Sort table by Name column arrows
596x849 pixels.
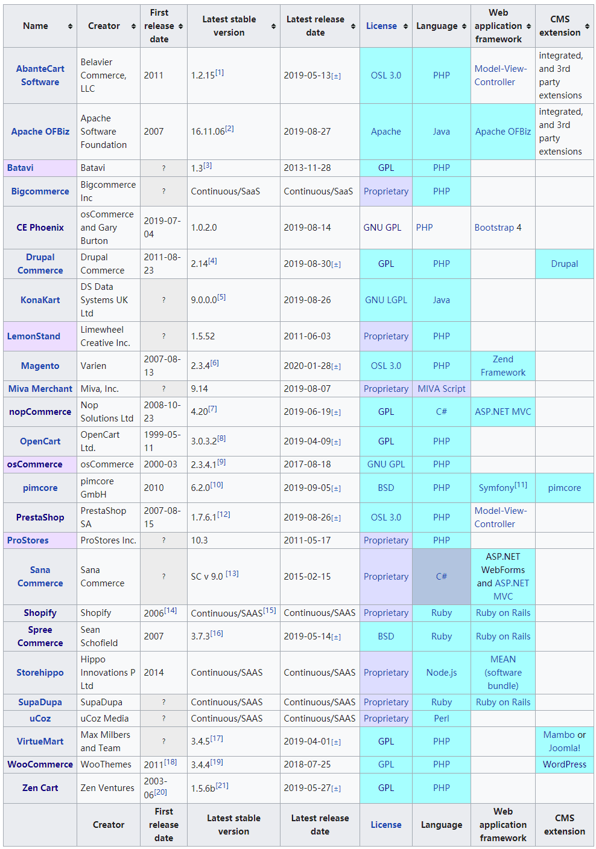pos(71,27)
